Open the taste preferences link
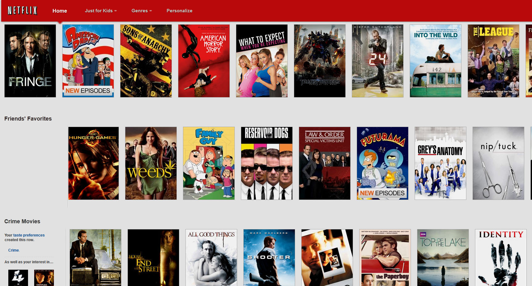The image size is (532, 286). (29, 235)
